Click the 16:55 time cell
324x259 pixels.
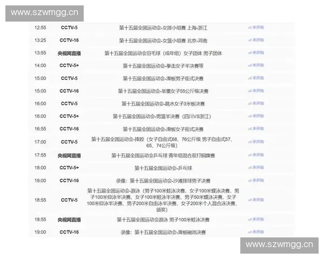pos(40,129)
